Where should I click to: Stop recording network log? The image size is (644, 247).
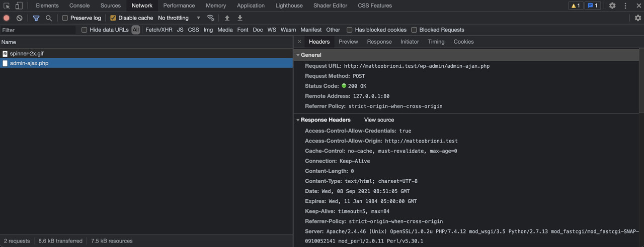[7, 18]
